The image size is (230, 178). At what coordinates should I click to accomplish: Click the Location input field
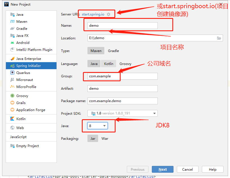coord(155,38)
